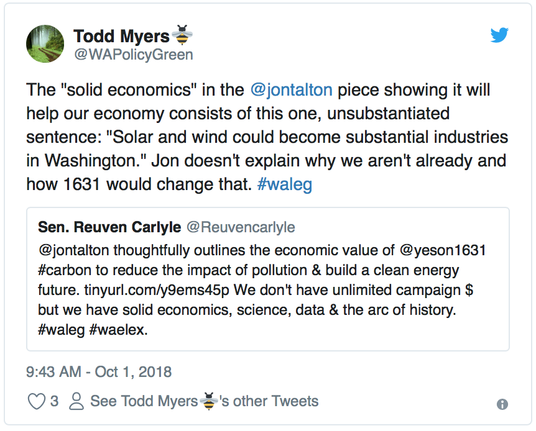Image resolution: width=536 pixels, height=431 pixels.
Task: Click the bee emoji next to Todd Myers' name
Action: click(x=182, y=35)
